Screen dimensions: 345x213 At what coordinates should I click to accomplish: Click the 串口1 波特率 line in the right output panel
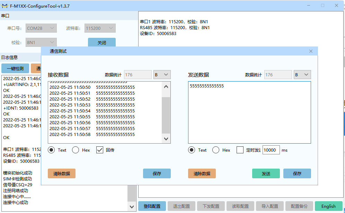pos(174,22)
